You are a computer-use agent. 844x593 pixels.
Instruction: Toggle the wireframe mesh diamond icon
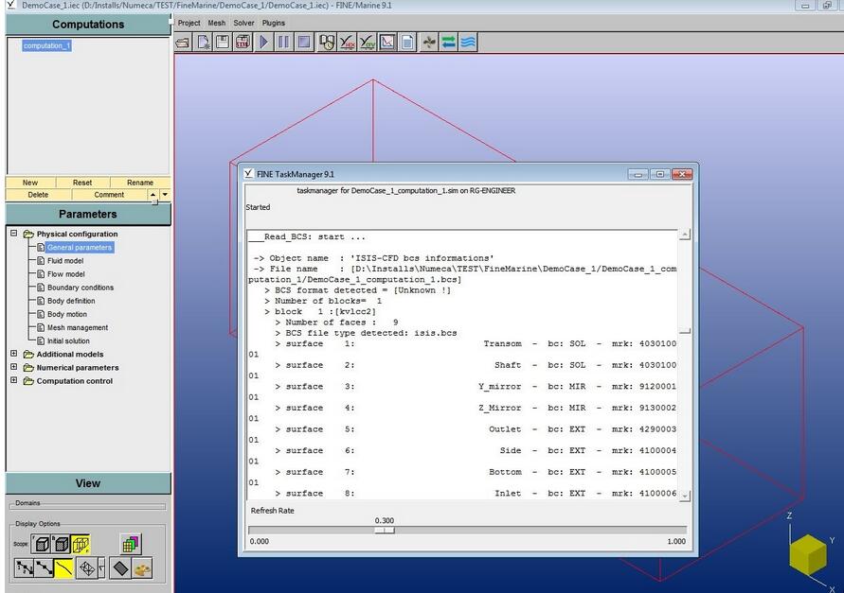tap(87, 567)
